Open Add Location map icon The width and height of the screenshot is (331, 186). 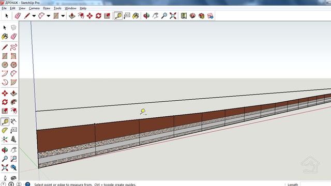pyautogui.click(x=184, y=16)
